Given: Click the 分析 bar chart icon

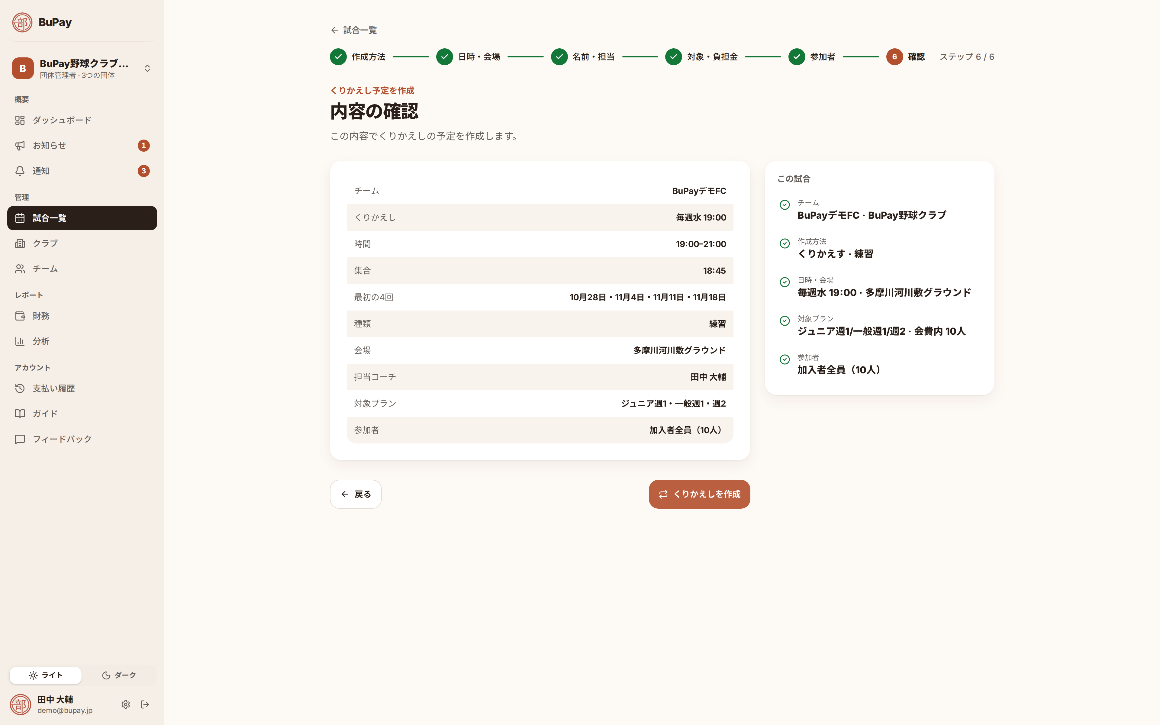Looking at the screenshot, I should [20, 341].
